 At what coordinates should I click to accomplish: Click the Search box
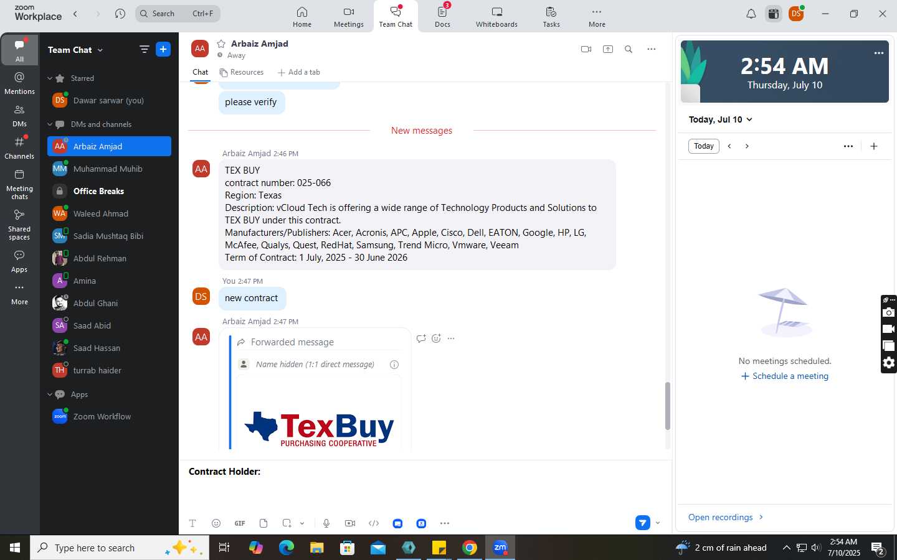[178, 14]
